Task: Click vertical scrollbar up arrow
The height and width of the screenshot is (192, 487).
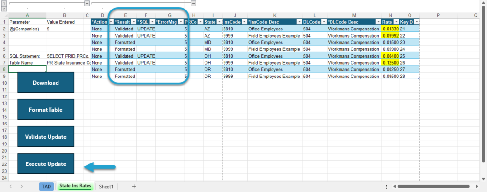Action: (x=483, y=3)
